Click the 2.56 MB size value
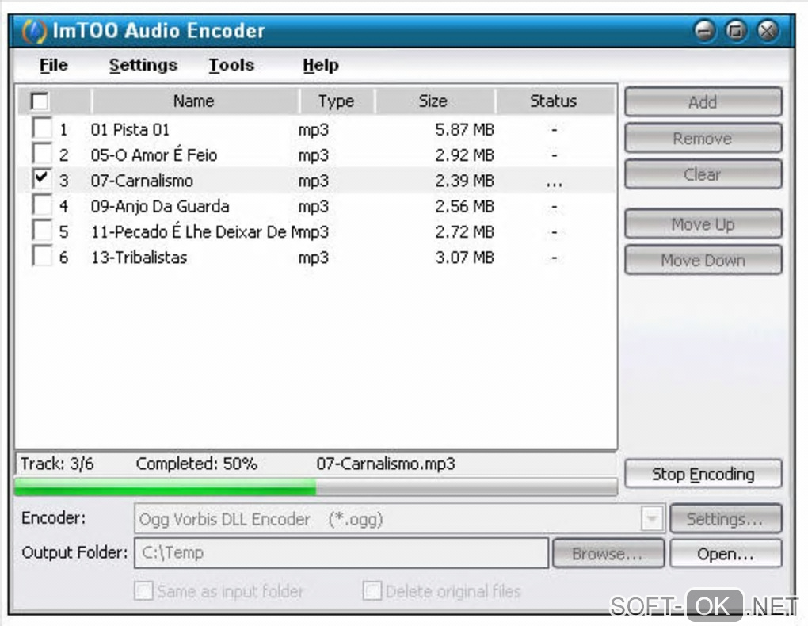808x626 pixels. (464, 206)
